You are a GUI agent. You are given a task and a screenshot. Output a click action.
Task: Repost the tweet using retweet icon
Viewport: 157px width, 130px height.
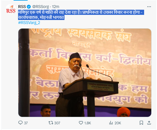(x=51, y=123)
